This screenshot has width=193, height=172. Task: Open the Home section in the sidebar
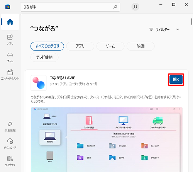pos(10,22)
